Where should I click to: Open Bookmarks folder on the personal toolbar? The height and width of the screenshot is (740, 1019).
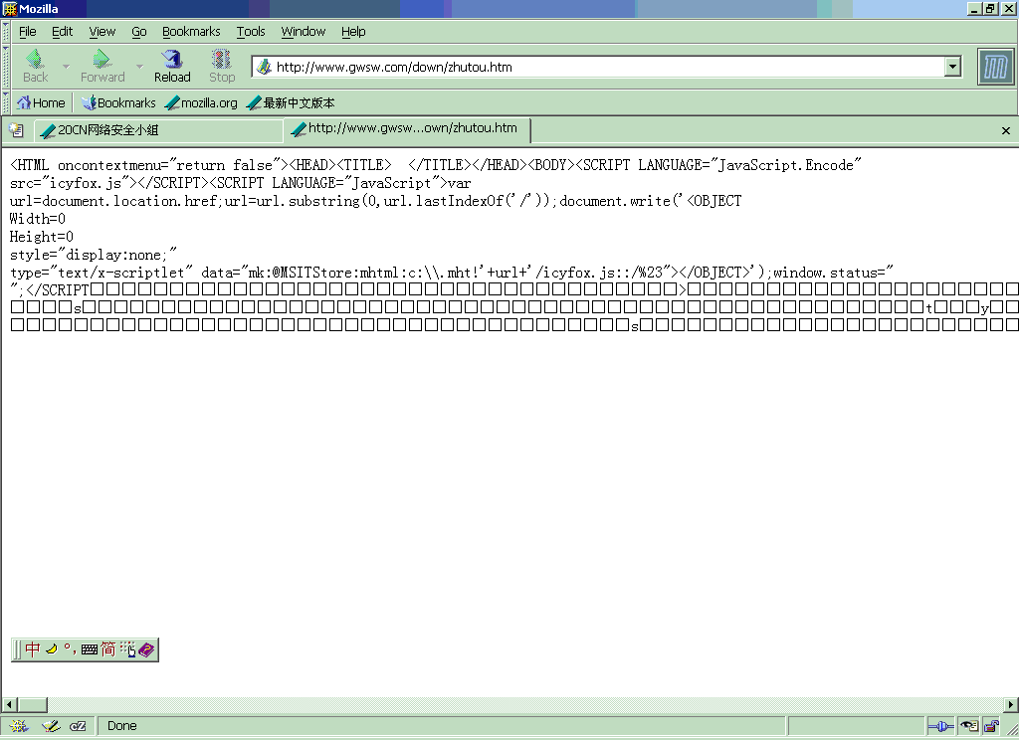[x=118, y=102]
